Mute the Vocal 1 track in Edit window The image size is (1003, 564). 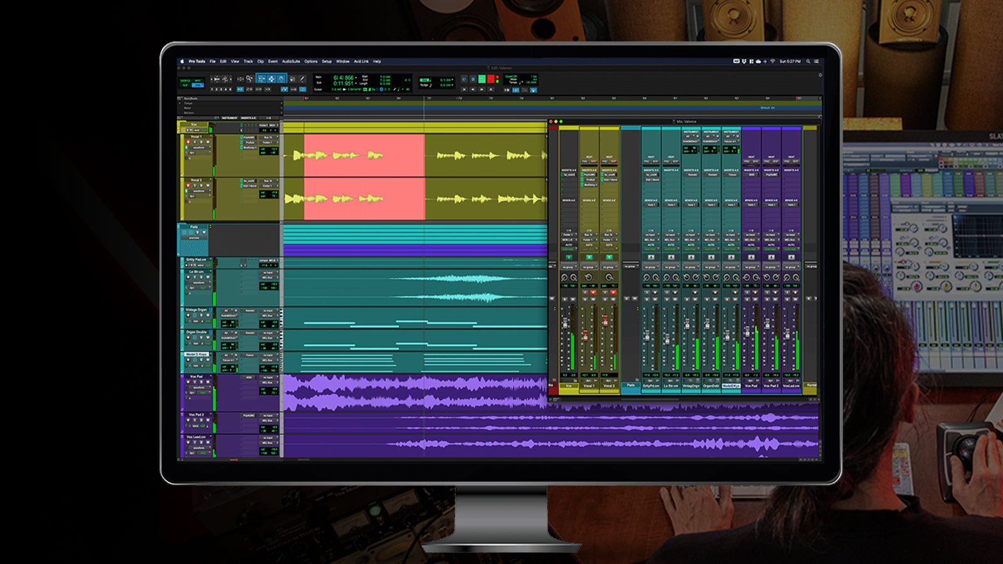pos(208,142)
